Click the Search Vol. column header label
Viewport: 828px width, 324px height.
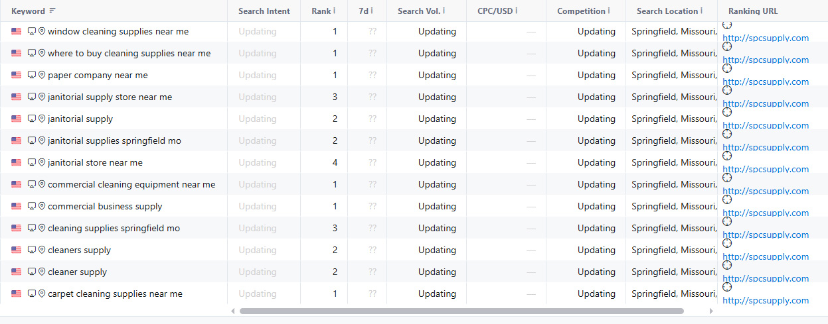pos(418,11)
